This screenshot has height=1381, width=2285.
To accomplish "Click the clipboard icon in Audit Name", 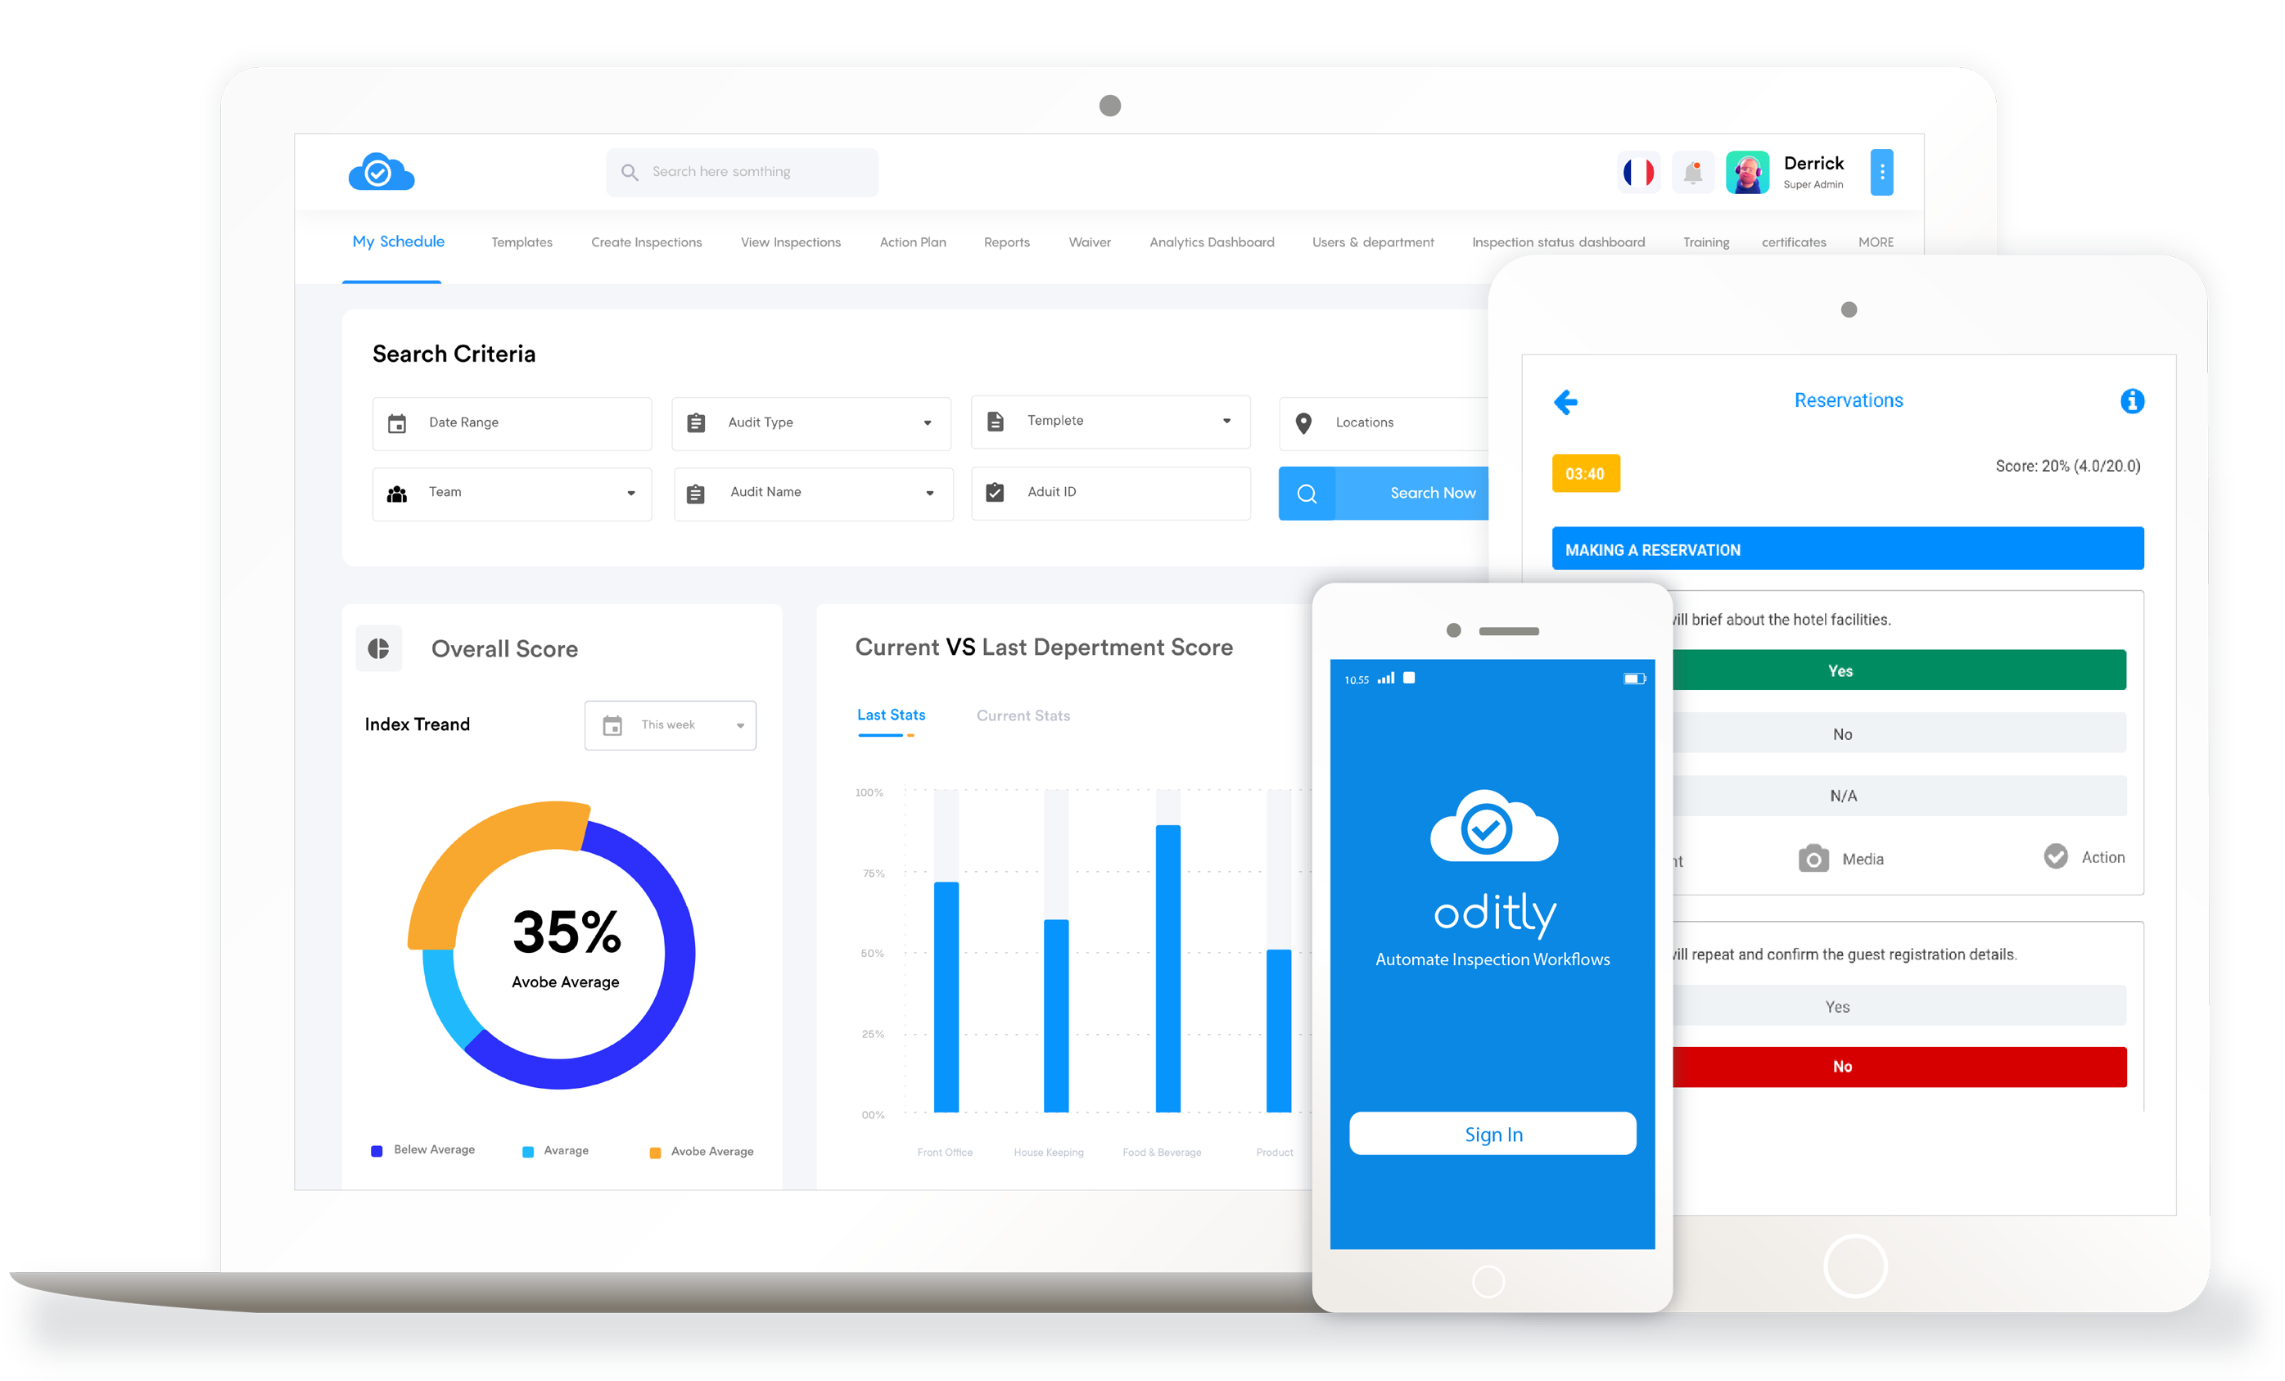I will pos(696,494).
